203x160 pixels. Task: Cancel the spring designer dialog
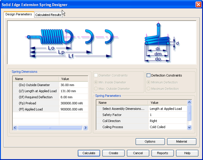pyautogui.click(x=138, y=153)
